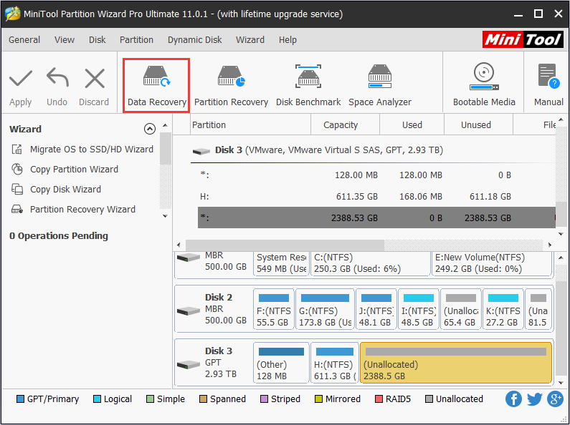
Task: Start Copy Partition Wizard
Action: coord(65,169)
